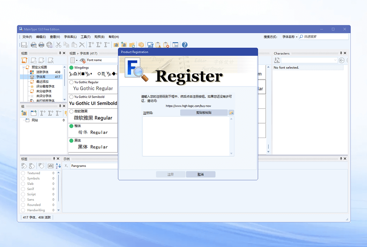Viewport: 367px width, 247px height.
Task: Click the delete X icon in main toolbar
Action: (82, 45)
